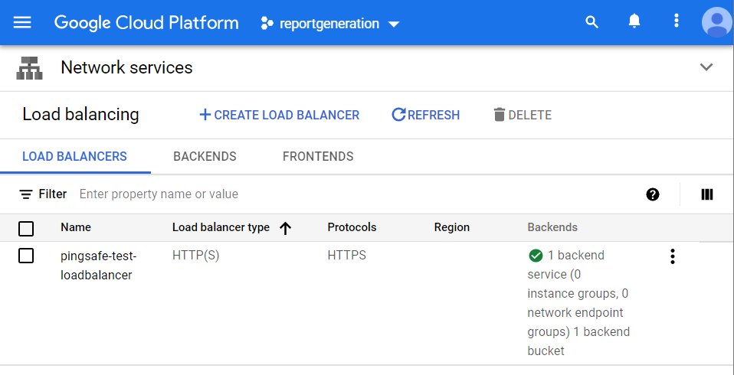
Task: Select the pingsafe-test-loadbalancer row checkbox
Action: click(x=26, y=256)
